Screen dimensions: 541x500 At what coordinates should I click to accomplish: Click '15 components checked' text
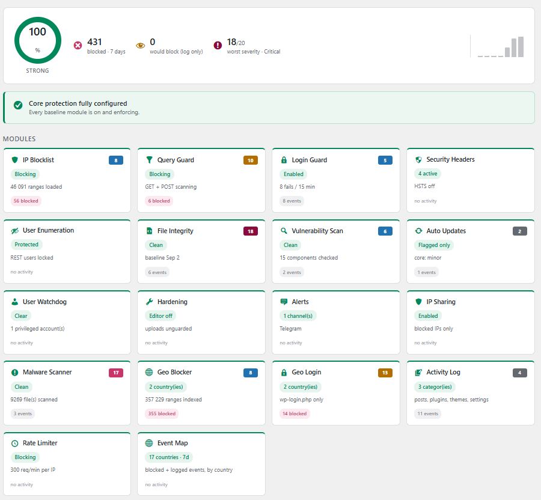(309, 258)
